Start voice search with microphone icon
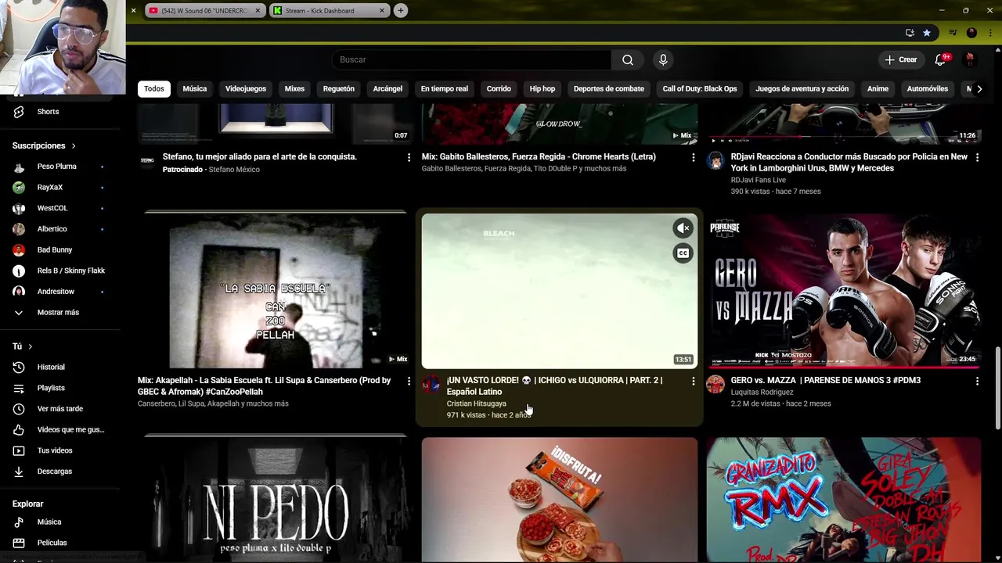The width and height of the screenshot is (1002, 563). tap(663, 59)
